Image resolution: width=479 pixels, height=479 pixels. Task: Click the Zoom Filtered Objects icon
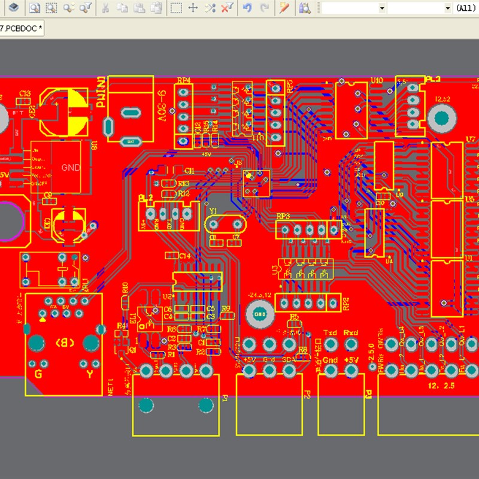pos(86,8)
